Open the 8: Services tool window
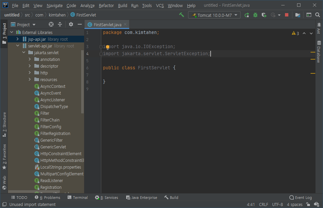The height and width of the screenshot is (208, 323). (x=107, y=198)
